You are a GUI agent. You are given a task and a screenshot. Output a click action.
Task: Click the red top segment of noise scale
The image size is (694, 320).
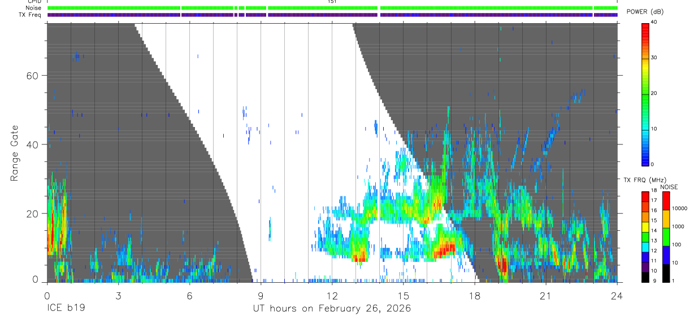(x=666, y=201)
